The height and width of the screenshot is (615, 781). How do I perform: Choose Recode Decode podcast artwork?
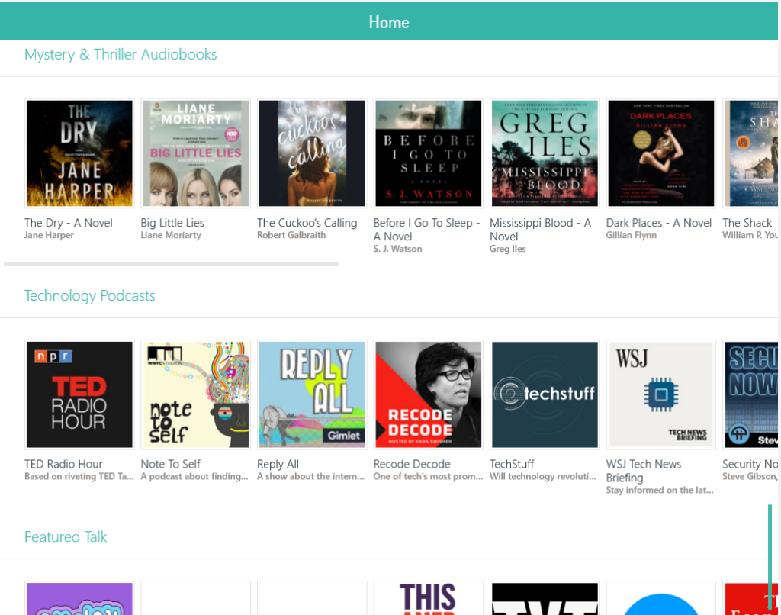coord(429,394)
